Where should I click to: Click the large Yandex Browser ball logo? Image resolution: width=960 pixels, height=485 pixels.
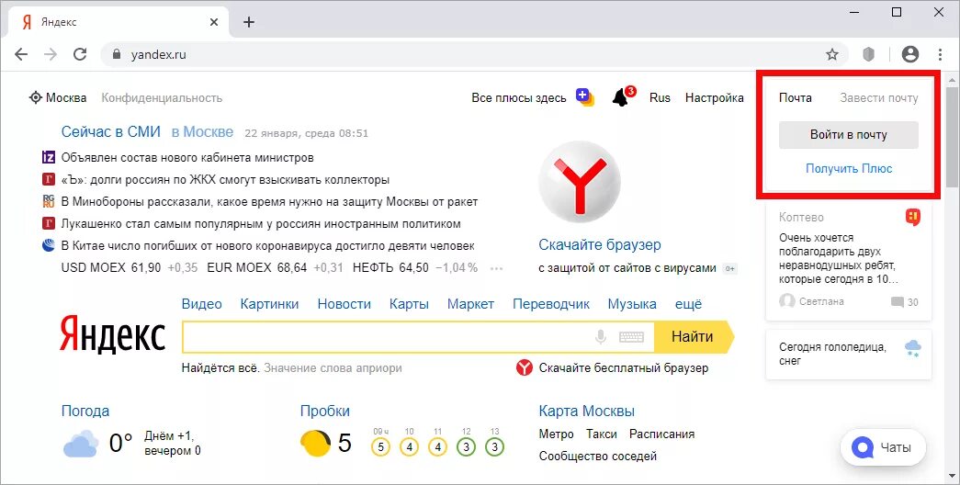coord(579,182)
